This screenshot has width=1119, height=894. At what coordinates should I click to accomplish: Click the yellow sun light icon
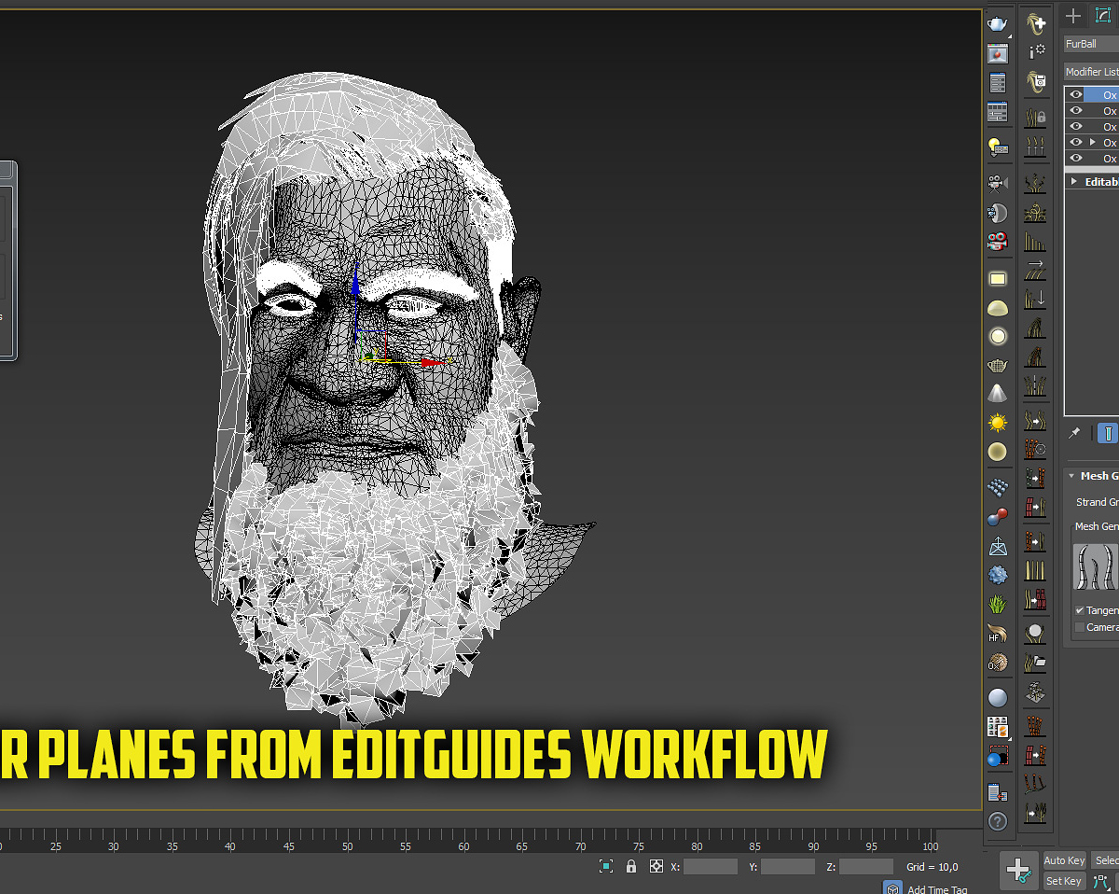pyautogui.click(x=998, y=423)
